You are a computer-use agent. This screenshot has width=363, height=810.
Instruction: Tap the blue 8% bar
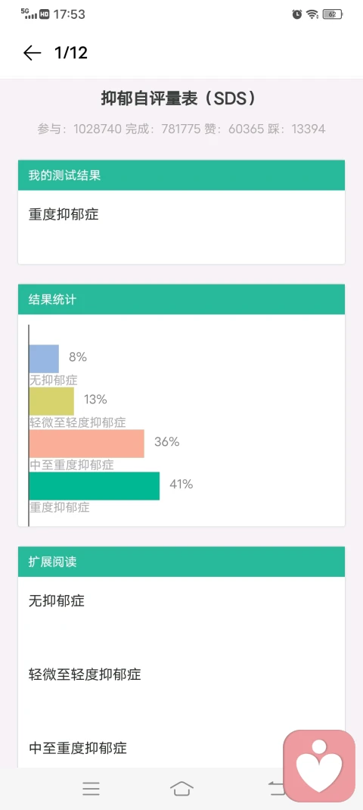(x=44, y=359)
